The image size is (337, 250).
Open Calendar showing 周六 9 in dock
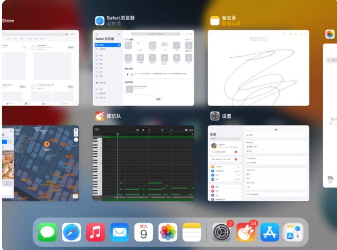tap(143, 232)
